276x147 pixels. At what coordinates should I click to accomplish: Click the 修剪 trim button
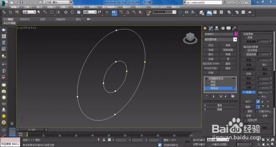tap(248, 116)
